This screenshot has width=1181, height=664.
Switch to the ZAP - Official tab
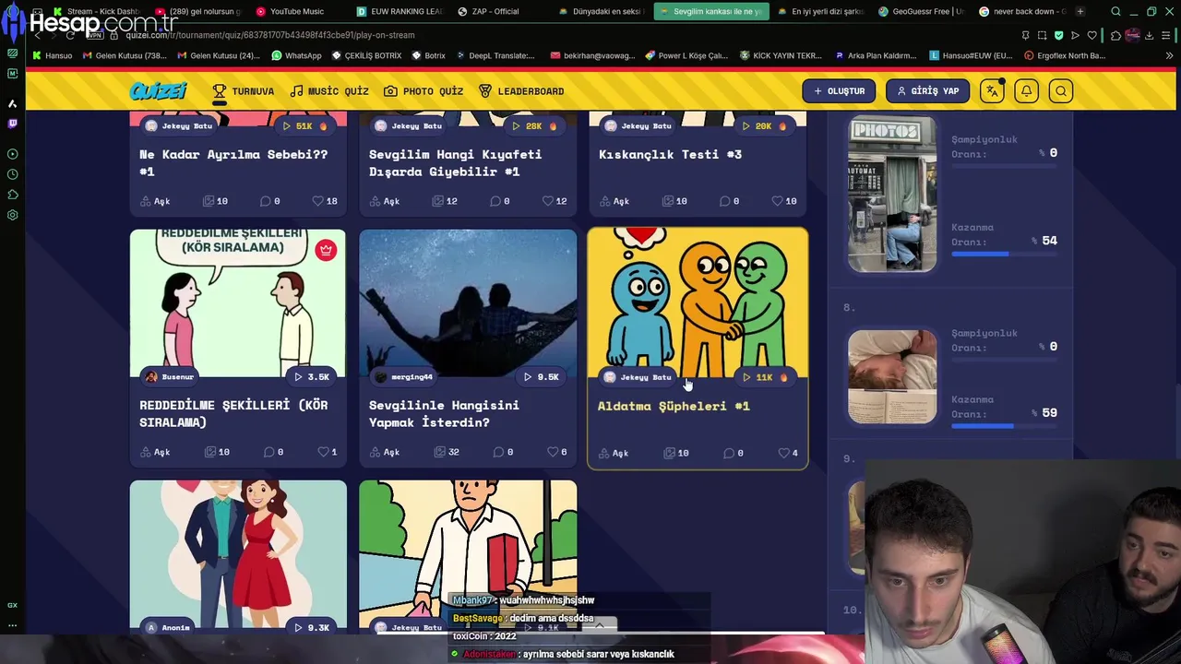(x=489, y=12)
